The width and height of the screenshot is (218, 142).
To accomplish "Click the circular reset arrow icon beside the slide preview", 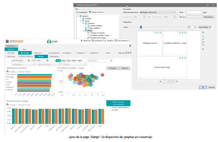I will point(203,49).
